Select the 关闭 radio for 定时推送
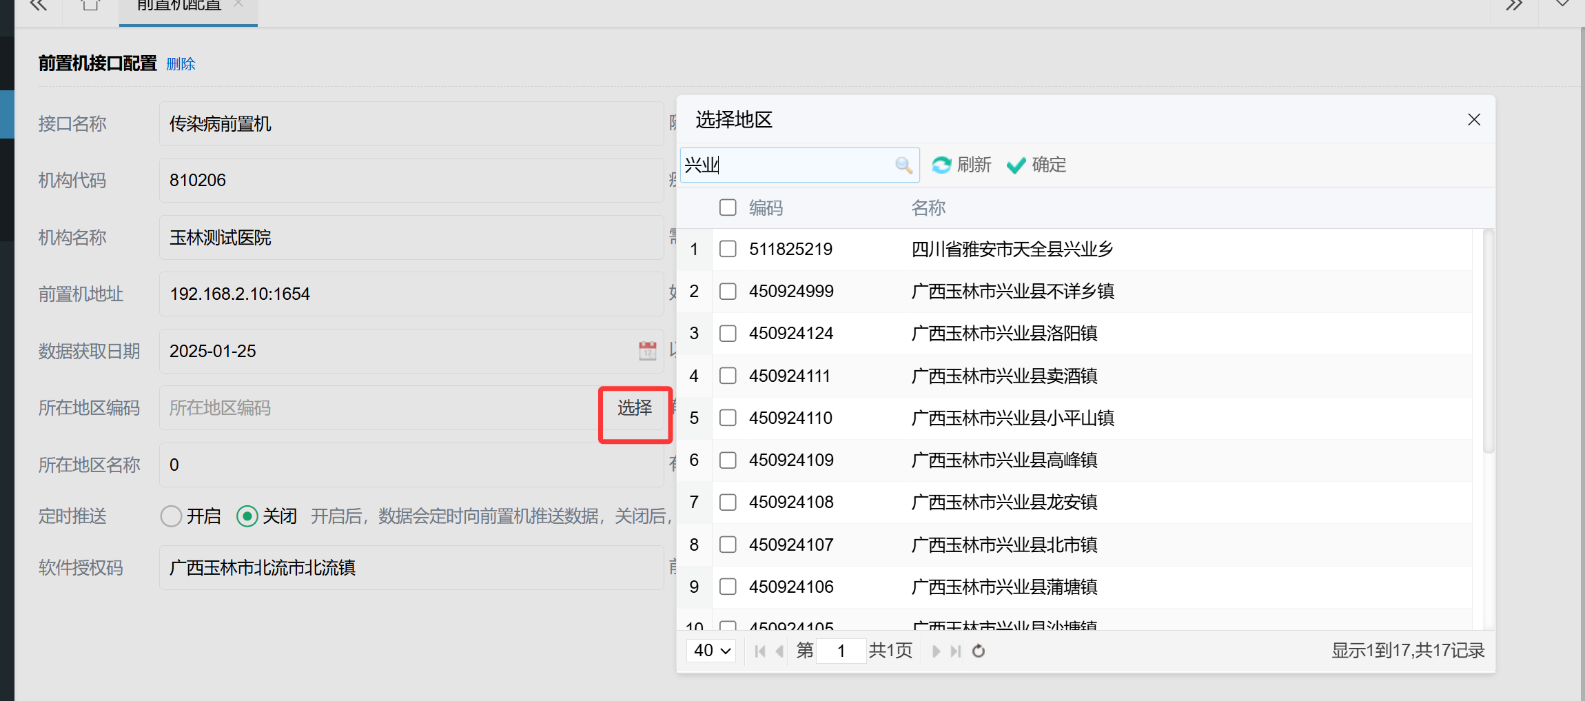This screenshot has width=1585, height=701. pos(247,516)
